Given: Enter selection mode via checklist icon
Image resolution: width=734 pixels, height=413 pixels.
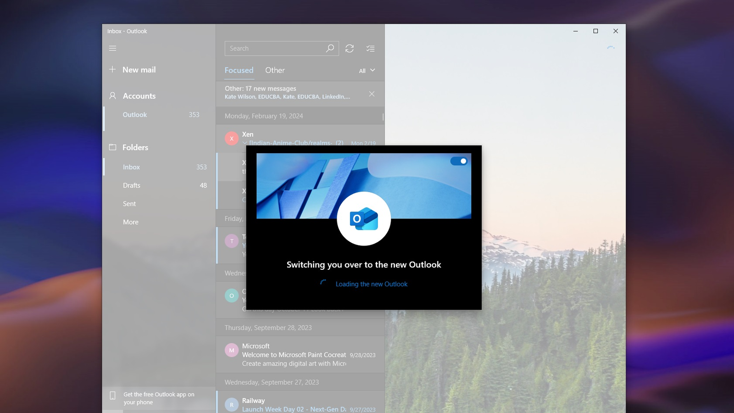Looking at the screenshot, I should (371, 48).
